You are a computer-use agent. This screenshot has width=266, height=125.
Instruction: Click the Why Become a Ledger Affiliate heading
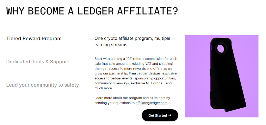point(92,11)
